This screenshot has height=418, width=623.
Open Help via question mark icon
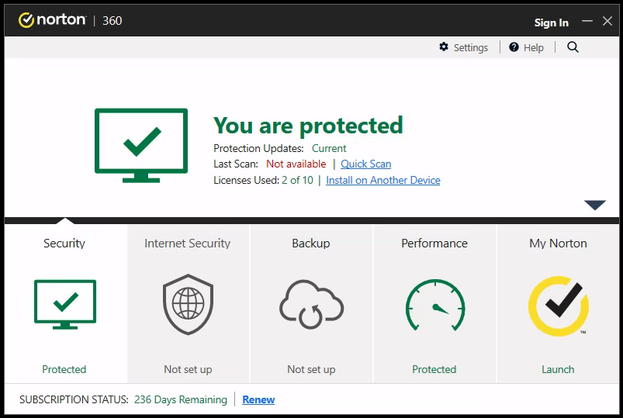pos(514,47)
